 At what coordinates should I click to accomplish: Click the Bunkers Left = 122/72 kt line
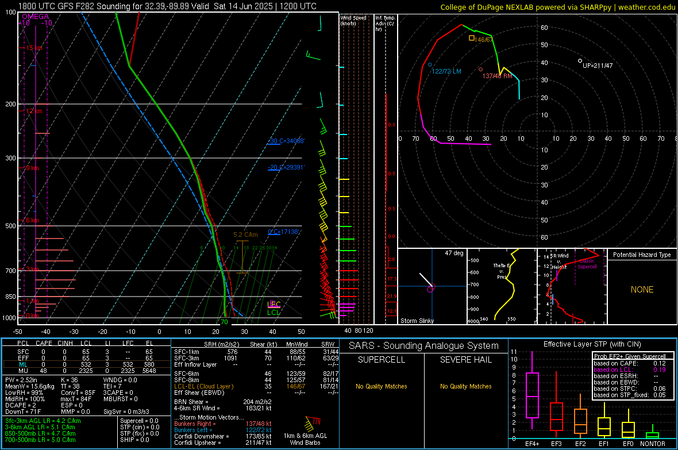223,430
